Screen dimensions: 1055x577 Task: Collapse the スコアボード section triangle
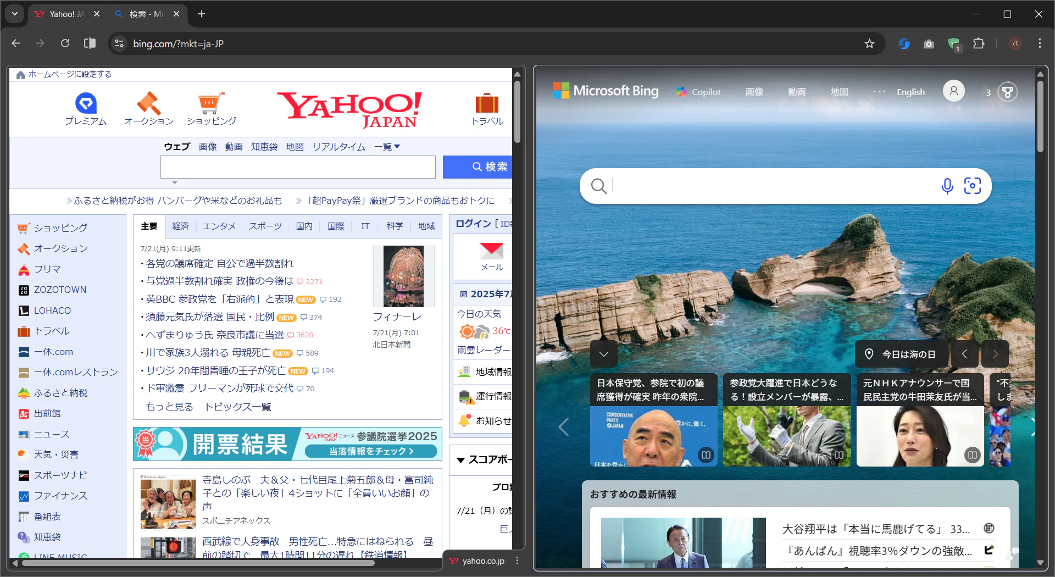pyautogui.click(x=461, y=460)
